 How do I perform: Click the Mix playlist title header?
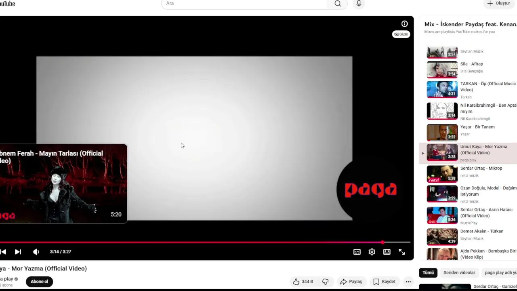click(471, 24)
